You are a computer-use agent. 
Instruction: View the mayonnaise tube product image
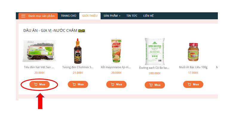point(116,51)
